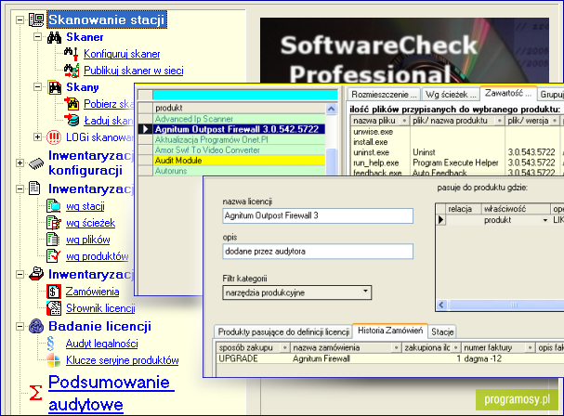Open Produkty pasujące do definicji licencji tab
Screen dimensions: 564x416
point(283,331)
